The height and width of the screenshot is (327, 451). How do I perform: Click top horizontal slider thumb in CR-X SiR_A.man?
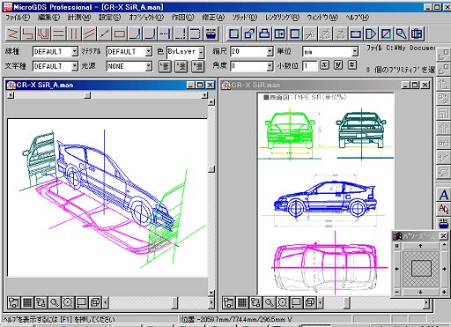[87, 95]
